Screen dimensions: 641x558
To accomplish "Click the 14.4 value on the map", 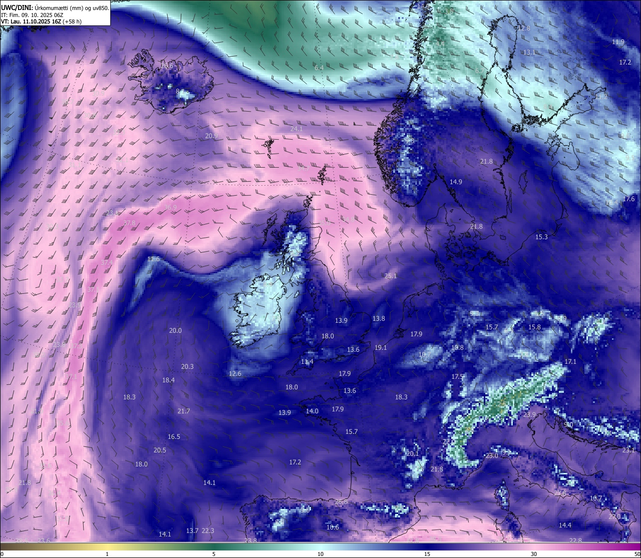I will [x=565, y=525].
